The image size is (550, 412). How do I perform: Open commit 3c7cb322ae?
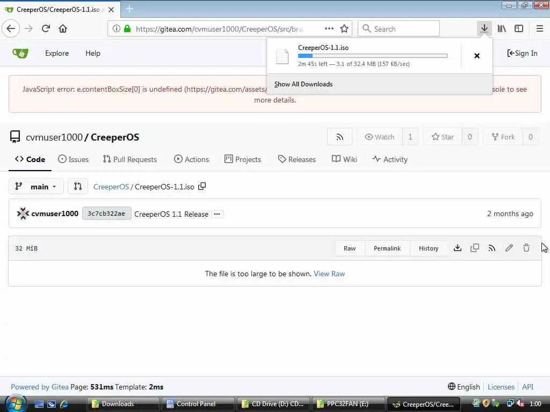click(x=106, y=214)
